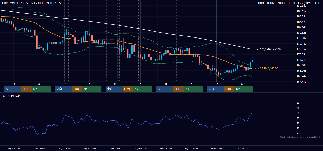Click the 10/8 00:00 date label
323x151 pixels.
coord(90,148)
